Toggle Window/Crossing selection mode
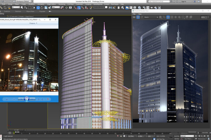The image size is (211, 140). pos(33,8)
